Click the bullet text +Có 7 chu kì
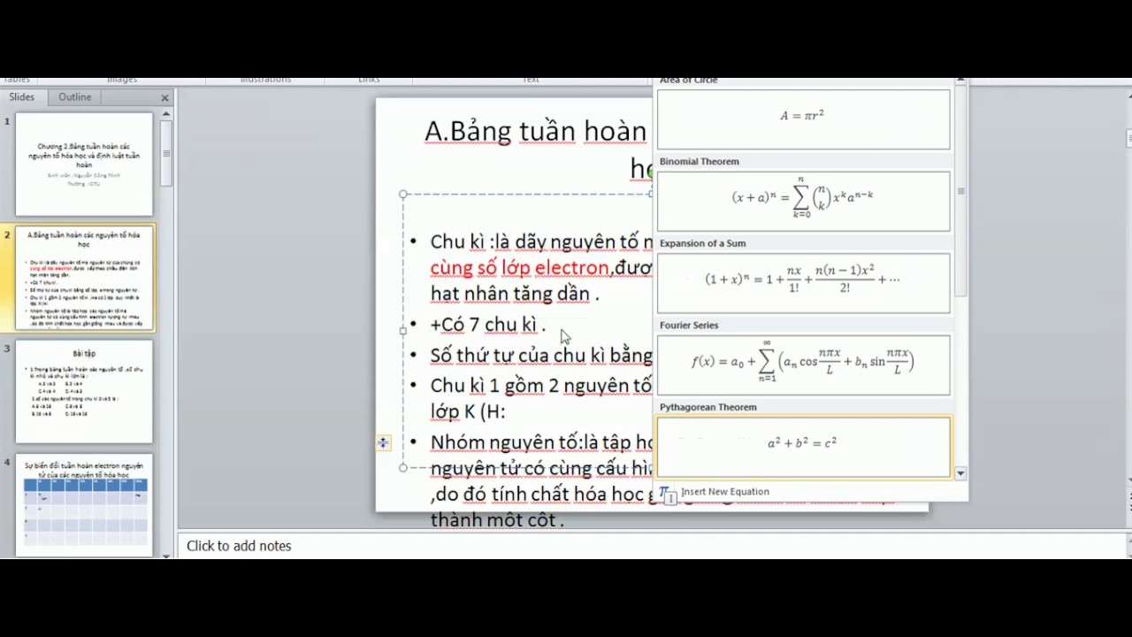The height and width of the screenshot is (637, 1132). (x=487, y=325)
